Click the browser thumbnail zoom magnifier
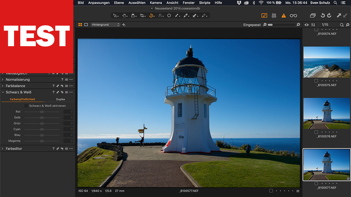351x197 pixels. (348, 25)
